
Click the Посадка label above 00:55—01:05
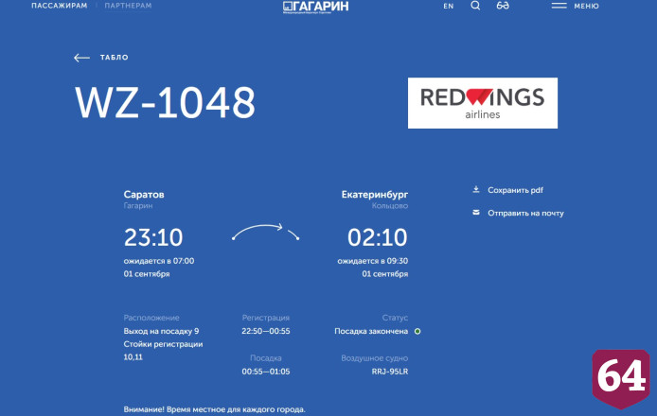266,358
